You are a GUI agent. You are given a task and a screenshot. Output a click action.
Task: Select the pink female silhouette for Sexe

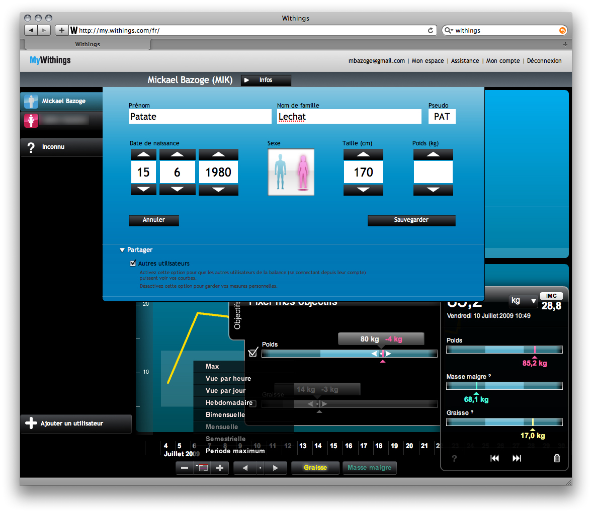click(x=303, y=172)
